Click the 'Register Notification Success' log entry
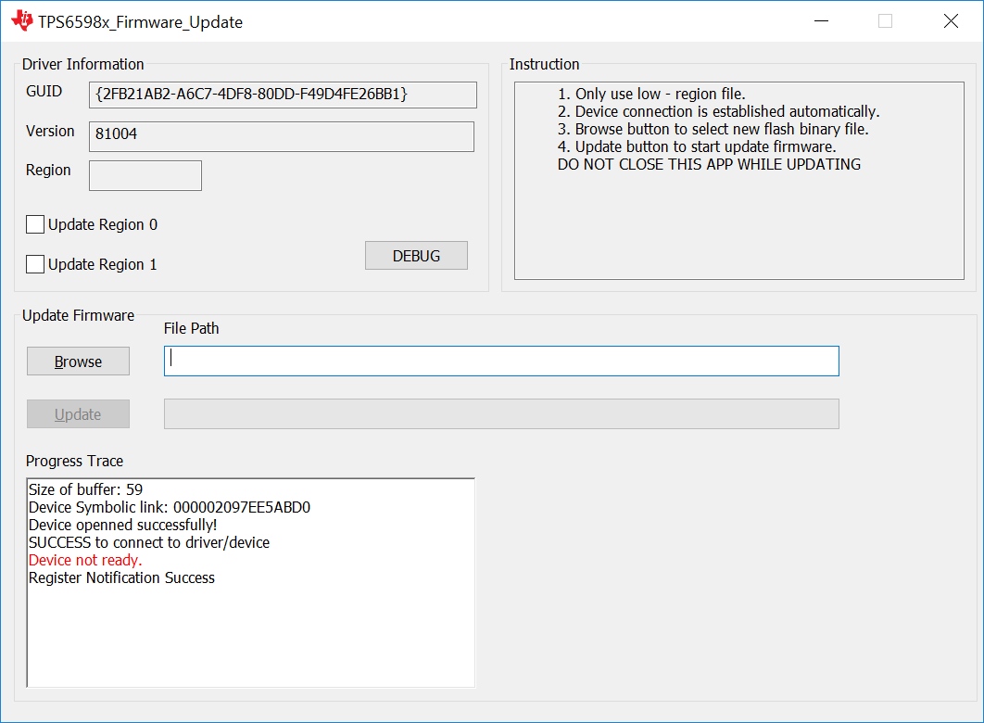This screenshot has height=723, width=984. click(121, 577)
